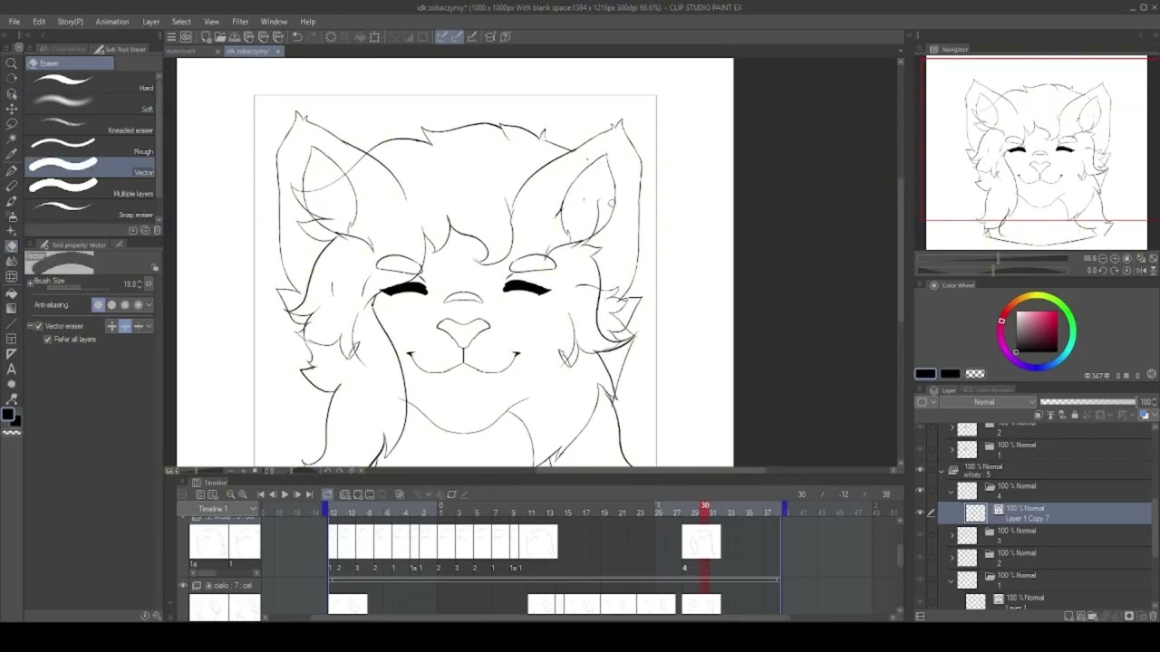
Task: Click Navigator zoom out icon
Action: 1103,259
